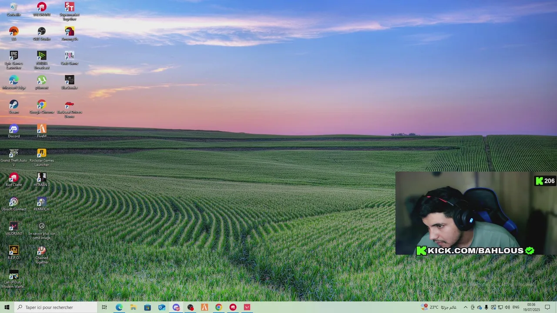Image resolution: width=557 pixels, height=313 pixels.
Task: Click the Meet Now camera tray icon
Action: [x=473, y=307]
